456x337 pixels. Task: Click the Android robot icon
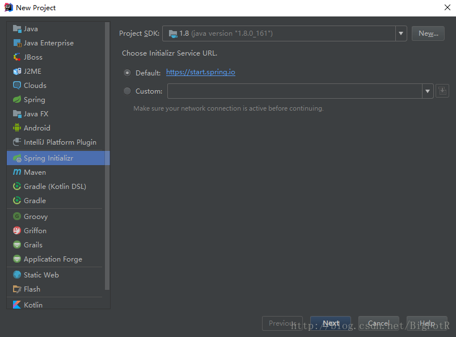17,128
